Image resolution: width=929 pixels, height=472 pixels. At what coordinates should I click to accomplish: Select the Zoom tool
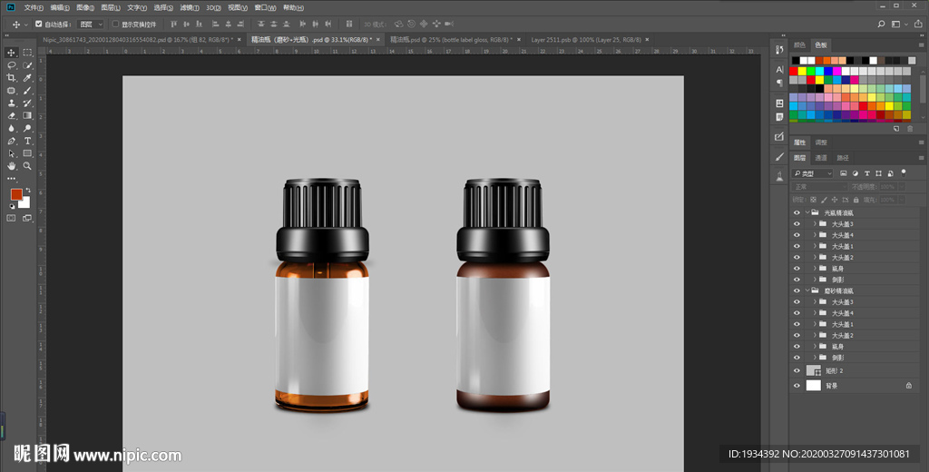click(27, 166)
